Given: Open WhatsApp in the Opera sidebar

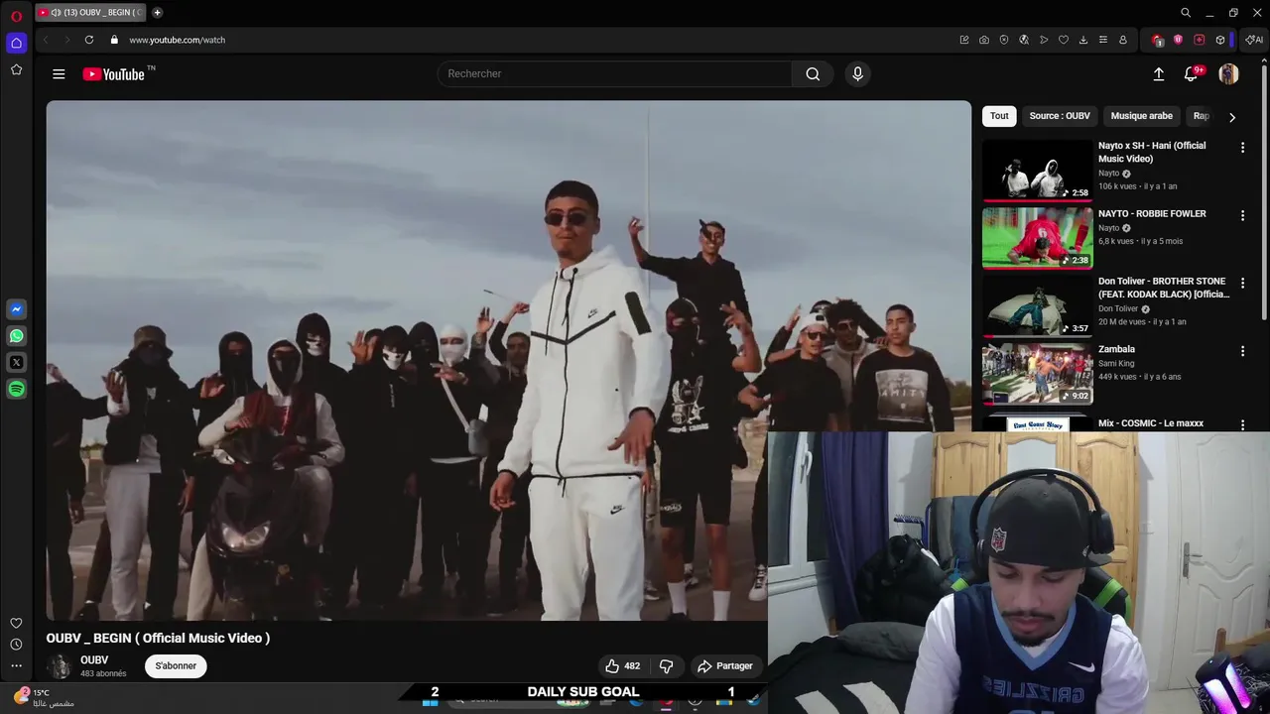Looking at the screenshot, I should [x=16, y=336].
